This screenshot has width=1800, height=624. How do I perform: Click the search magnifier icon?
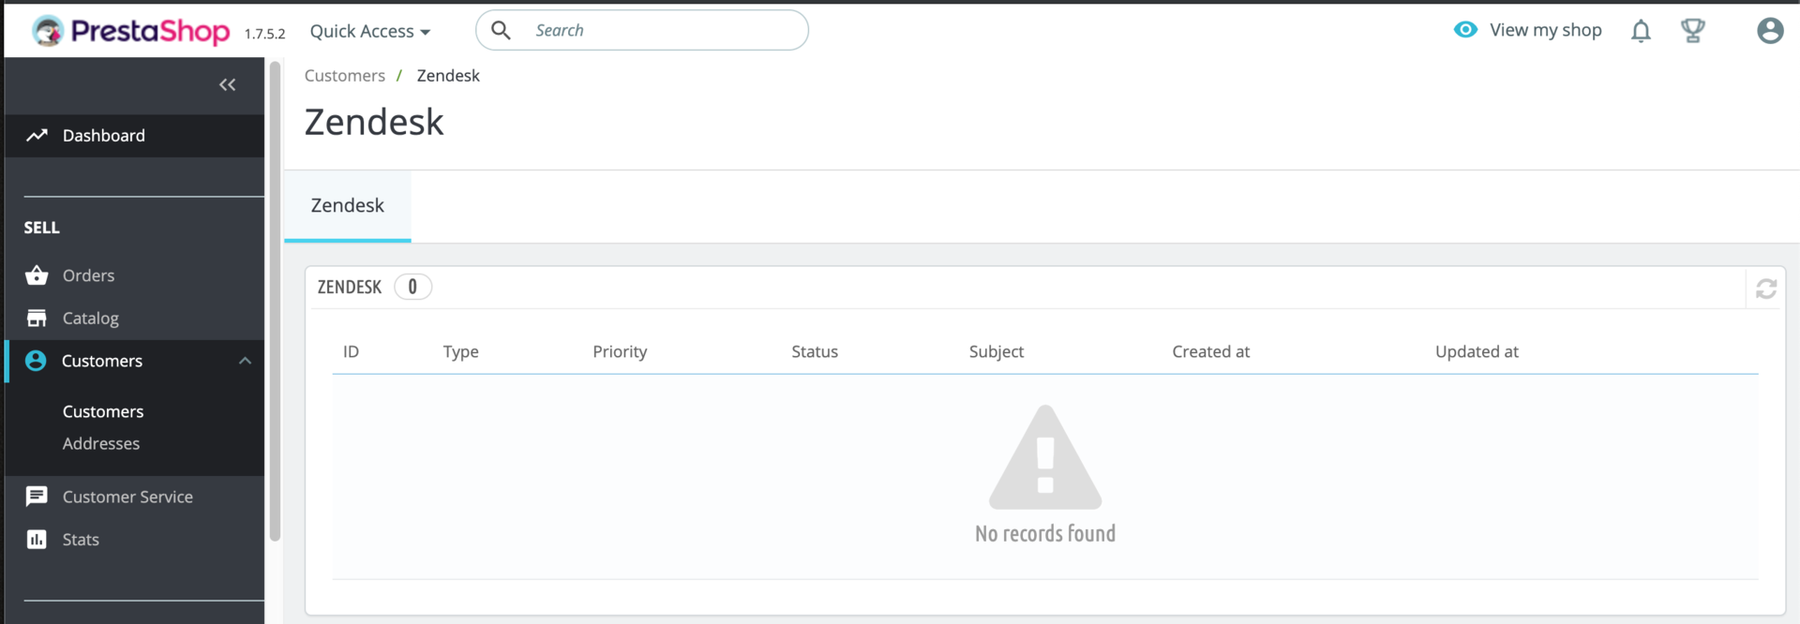coord(502,30)
